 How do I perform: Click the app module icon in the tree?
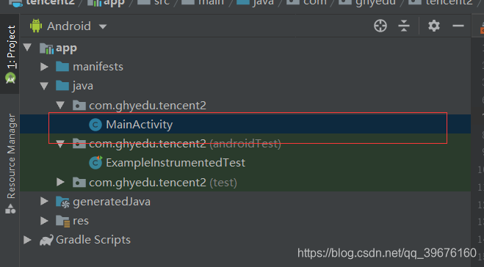(46, 48)
